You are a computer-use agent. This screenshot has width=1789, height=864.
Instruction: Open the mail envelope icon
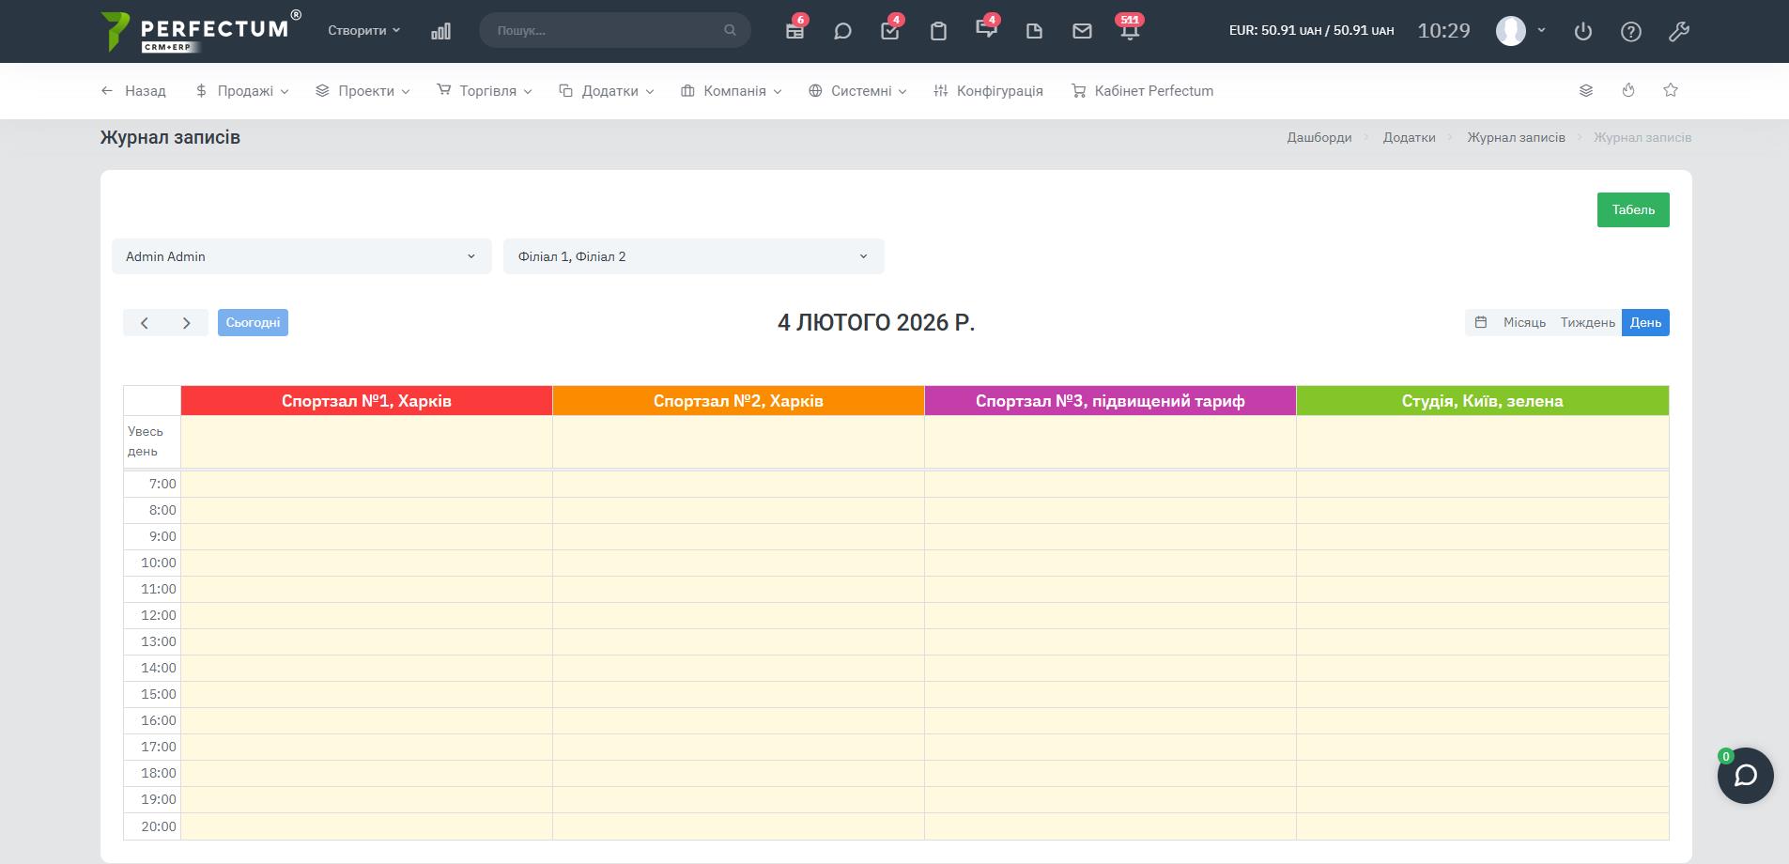1082,31
